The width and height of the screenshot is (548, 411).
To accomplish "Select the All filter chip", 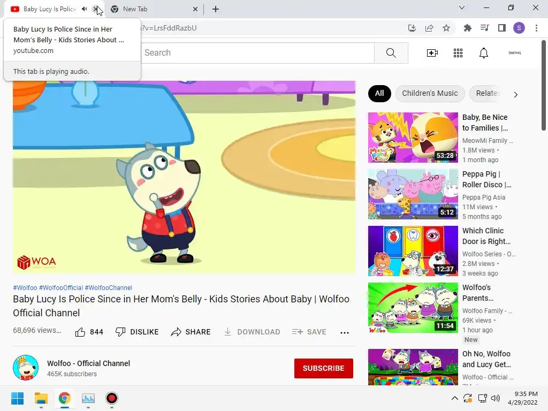I will click(379, 94).
